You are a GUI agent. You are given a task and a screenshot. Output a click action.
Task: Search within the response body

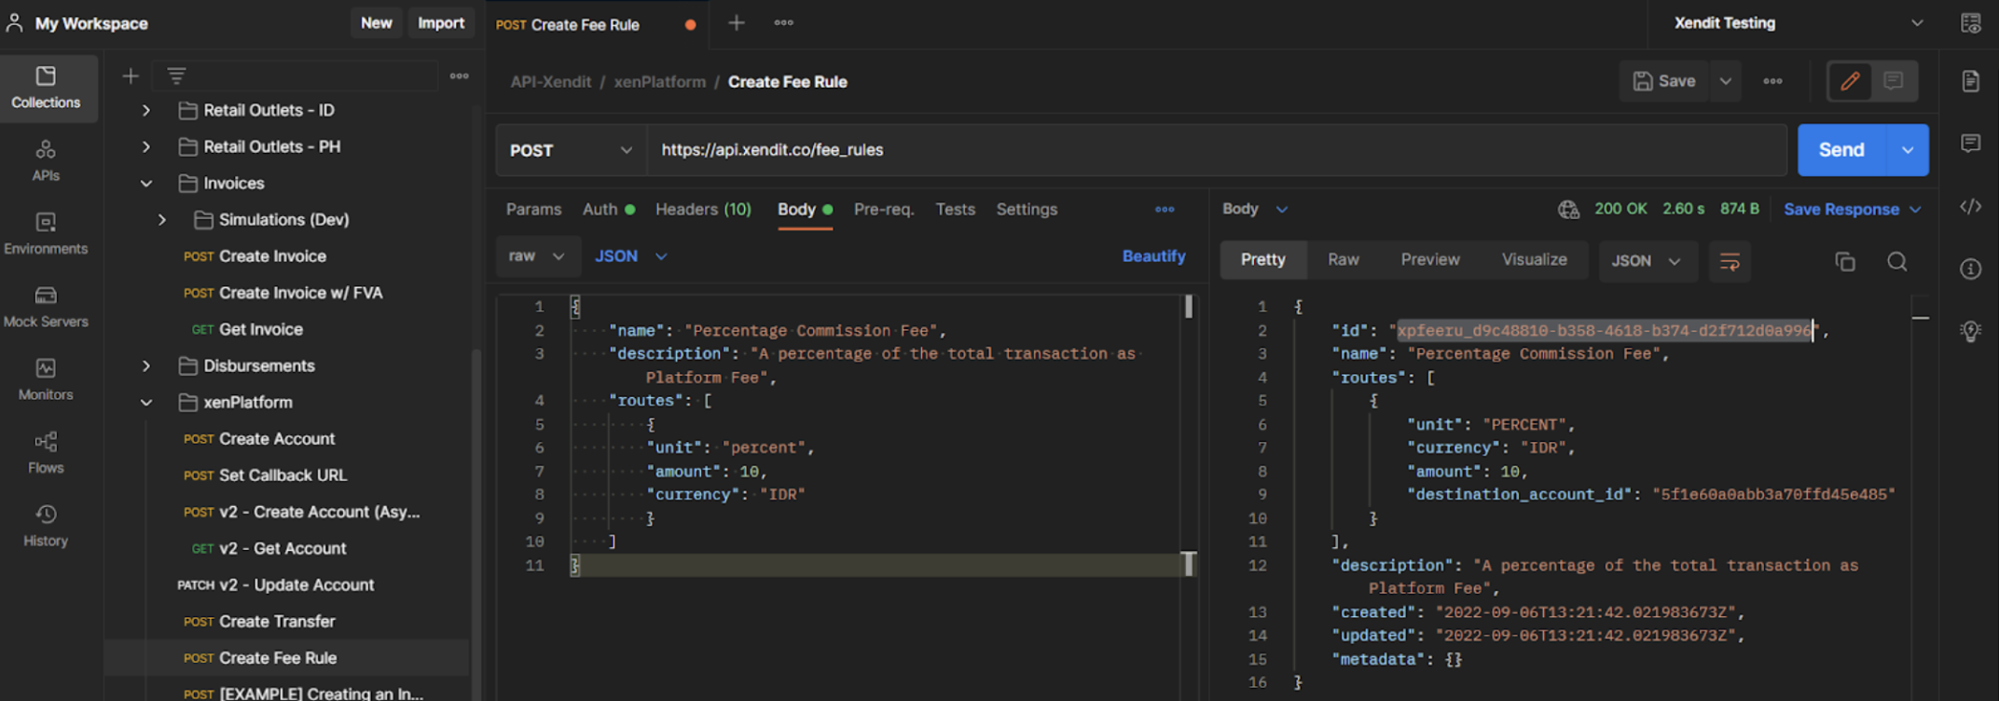pos(1896,262)
